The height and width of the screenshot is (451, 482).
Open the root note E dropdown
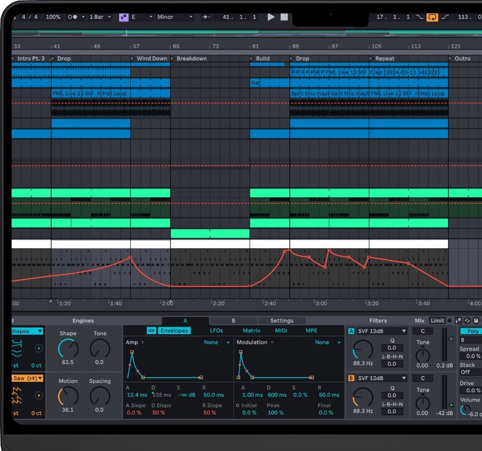(142, 17)
